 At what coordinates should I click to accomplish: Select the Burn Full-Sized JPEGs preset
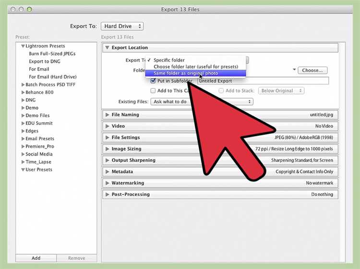coord(52,54)
